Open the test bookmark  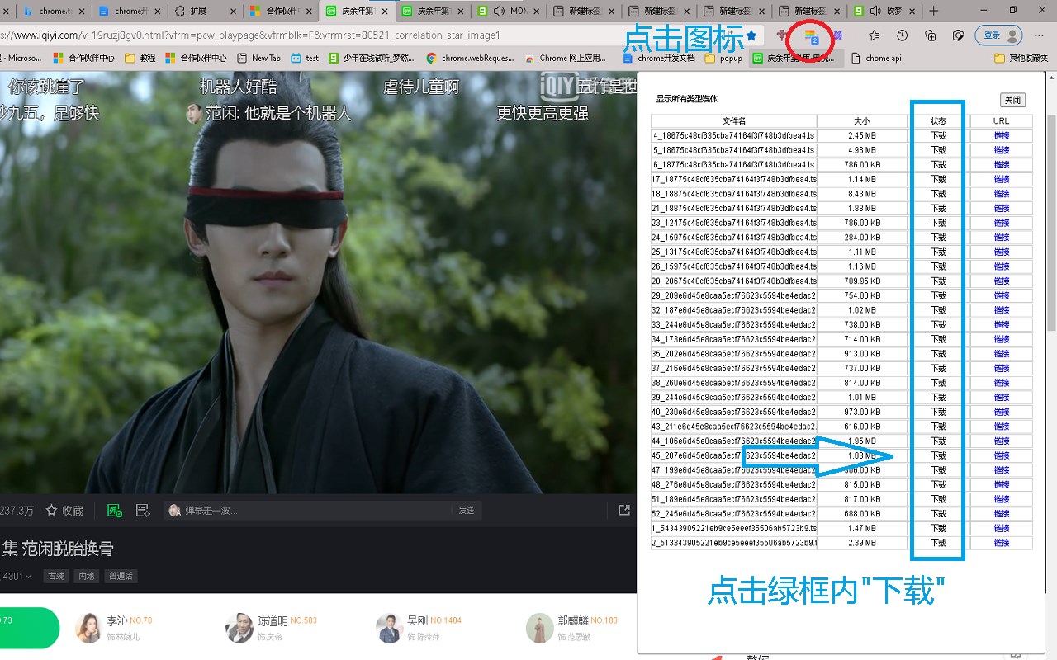pyautogui.click(x=305, y=58)
